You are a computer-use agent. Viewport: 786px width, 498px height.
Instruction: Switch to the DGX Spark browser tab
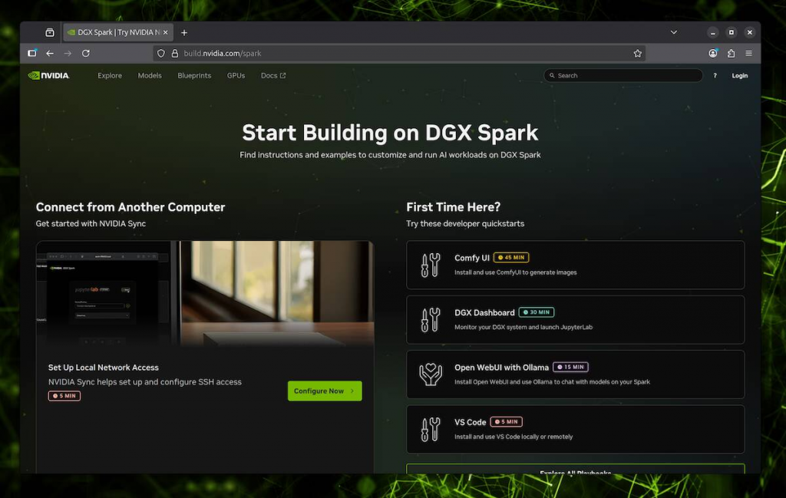(x=113, y=32)
